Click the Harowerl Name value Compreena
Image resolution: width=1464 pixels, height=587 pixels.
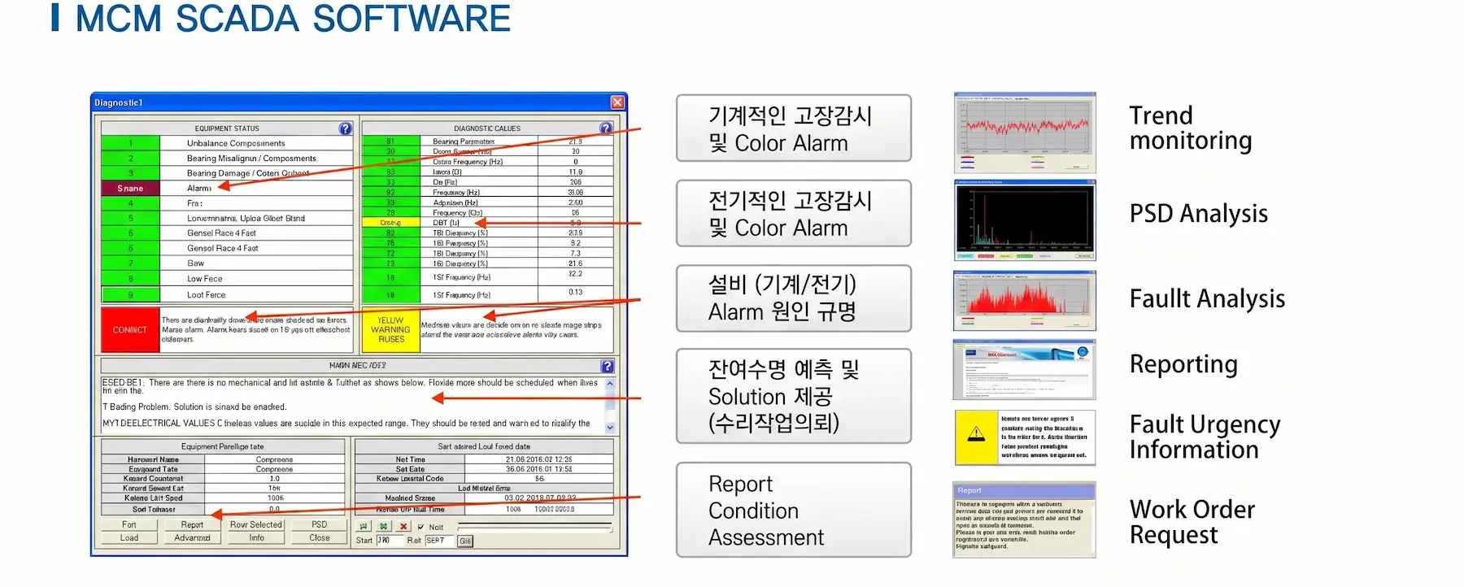274,459
